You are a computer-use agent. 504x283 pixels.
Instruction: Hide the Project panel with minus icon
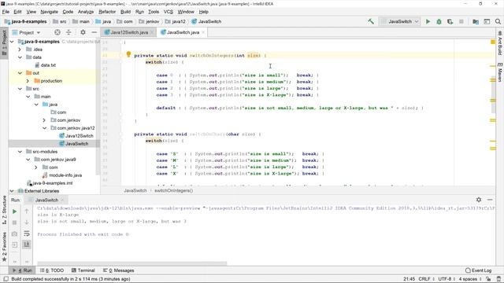[94, 32]
